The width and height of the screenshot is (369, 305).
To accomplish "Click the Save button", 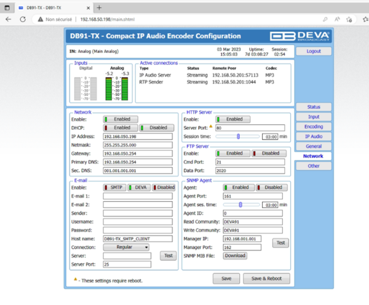I will pos(226,279).
